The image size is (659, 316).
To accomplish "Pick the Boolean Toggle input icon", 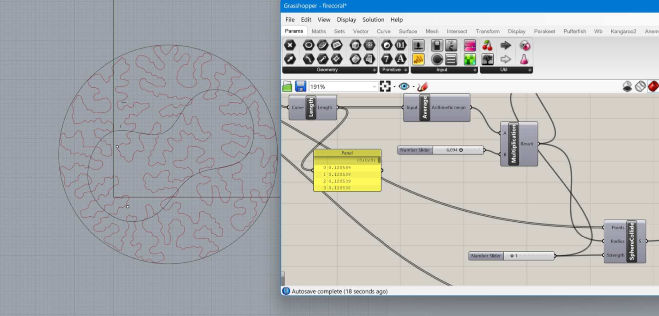I will [x=437, y=45].
